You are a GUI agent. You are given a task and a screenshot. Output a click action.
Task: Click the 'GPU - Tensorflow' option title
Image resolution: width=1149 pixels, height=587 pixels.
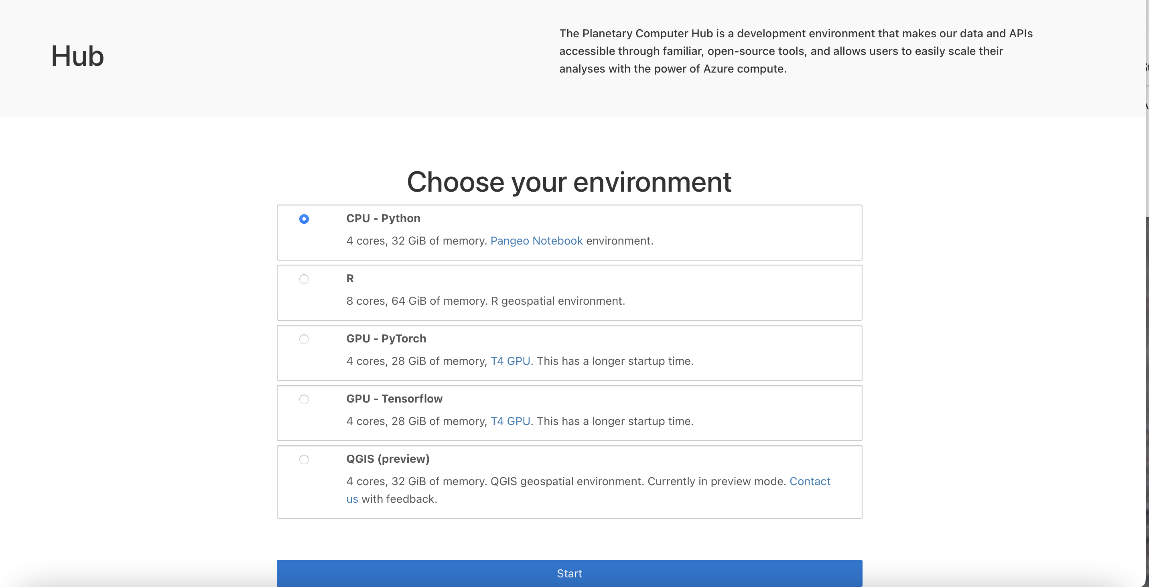pyautogui.click(x=394, y=399)
